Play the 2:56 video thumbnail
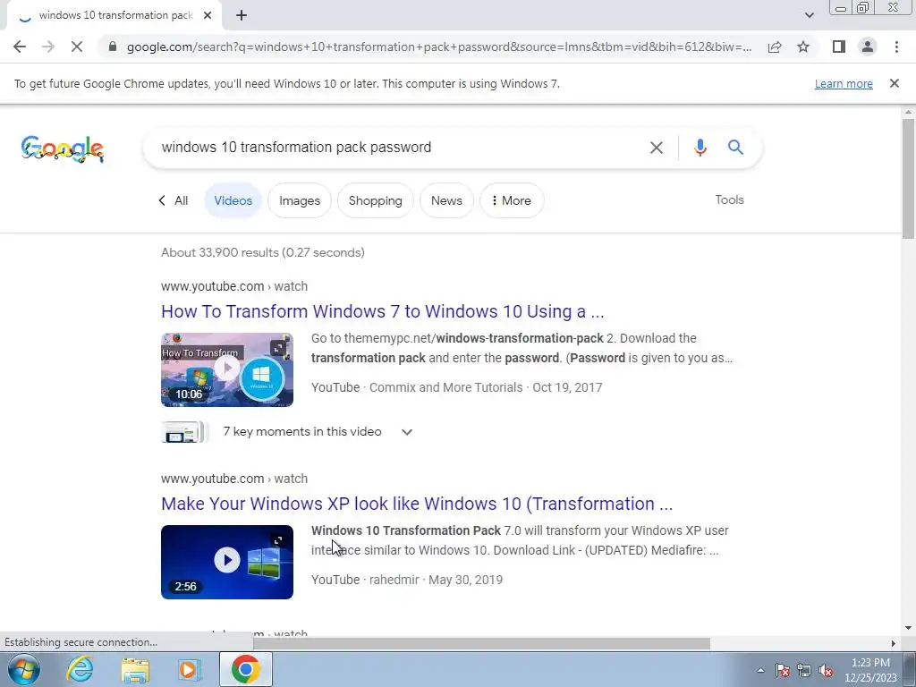Screen dimensions: 916x687 (x=226, y=562)
